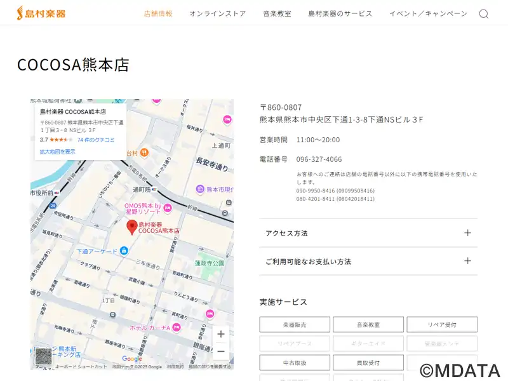This screenshot has width=508, height=381.
Task: Zoom out the map with minus button
Action: pos(221,351)
